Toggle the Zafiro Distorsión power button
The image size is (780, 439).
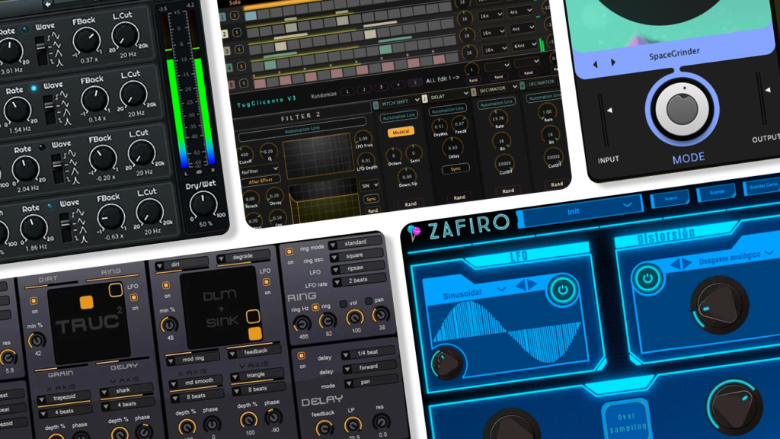[647, 279]
